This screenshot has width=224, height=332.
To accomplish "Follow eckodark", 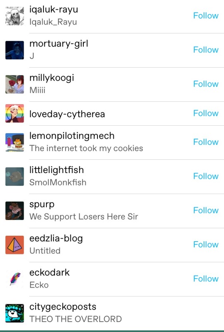I will (206, 279).
